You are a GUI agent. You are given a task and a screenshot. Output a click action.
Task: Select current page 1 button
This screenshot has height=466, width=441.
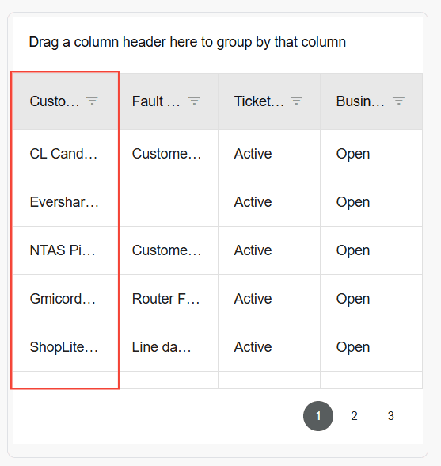coord(318,416)
